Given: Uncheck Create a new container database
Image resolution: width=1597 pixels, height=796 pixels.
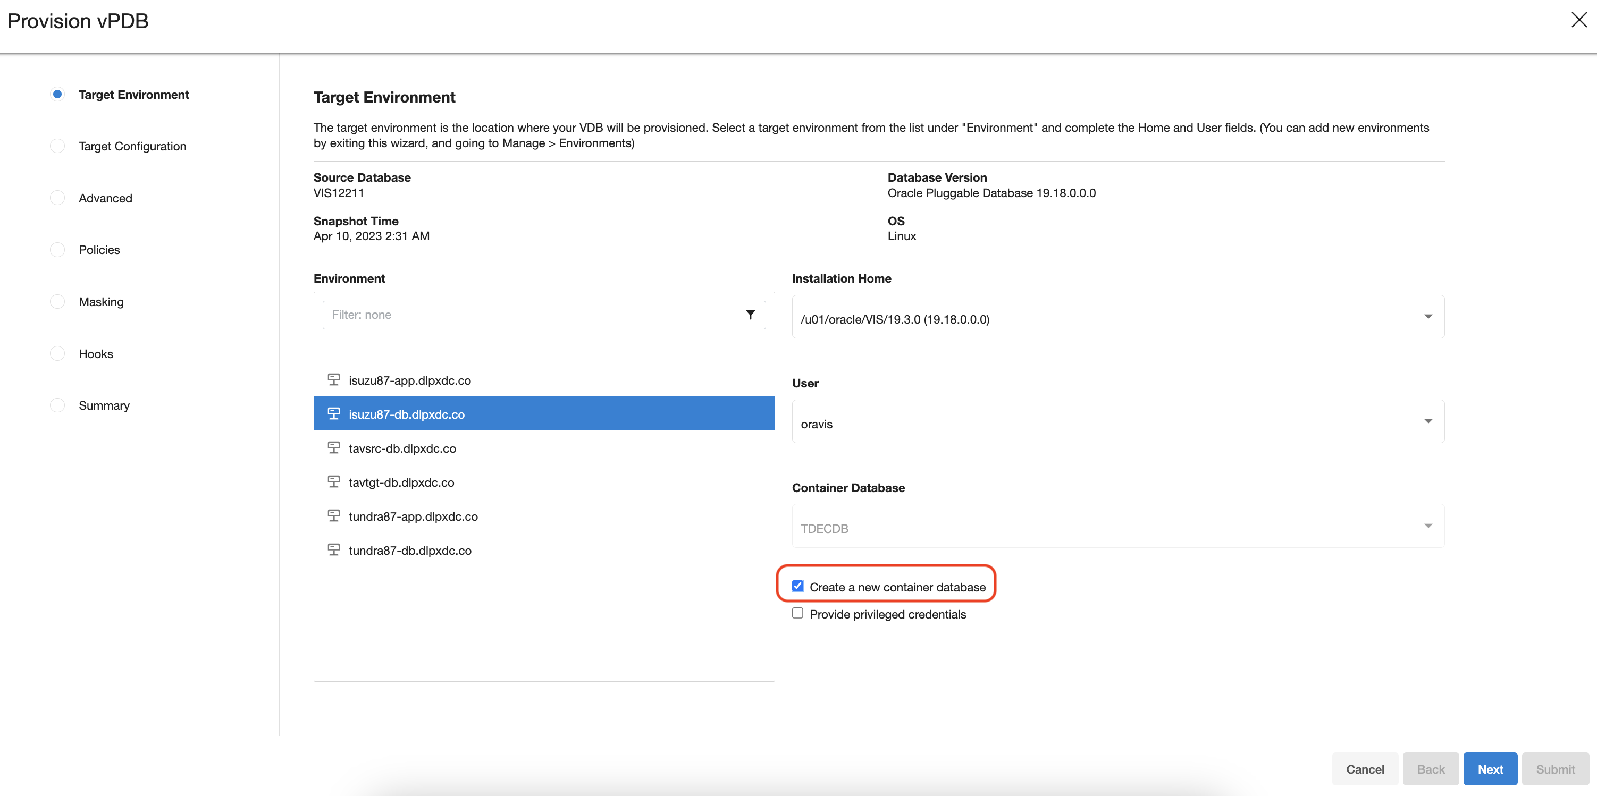Looking at the screenshot, I should [x=797, y=586].
